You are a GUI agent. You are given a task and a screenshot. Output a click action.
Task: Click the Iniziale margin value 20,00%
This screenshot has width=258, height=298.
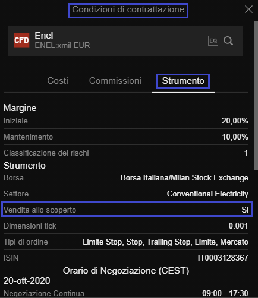coord(235,121)
